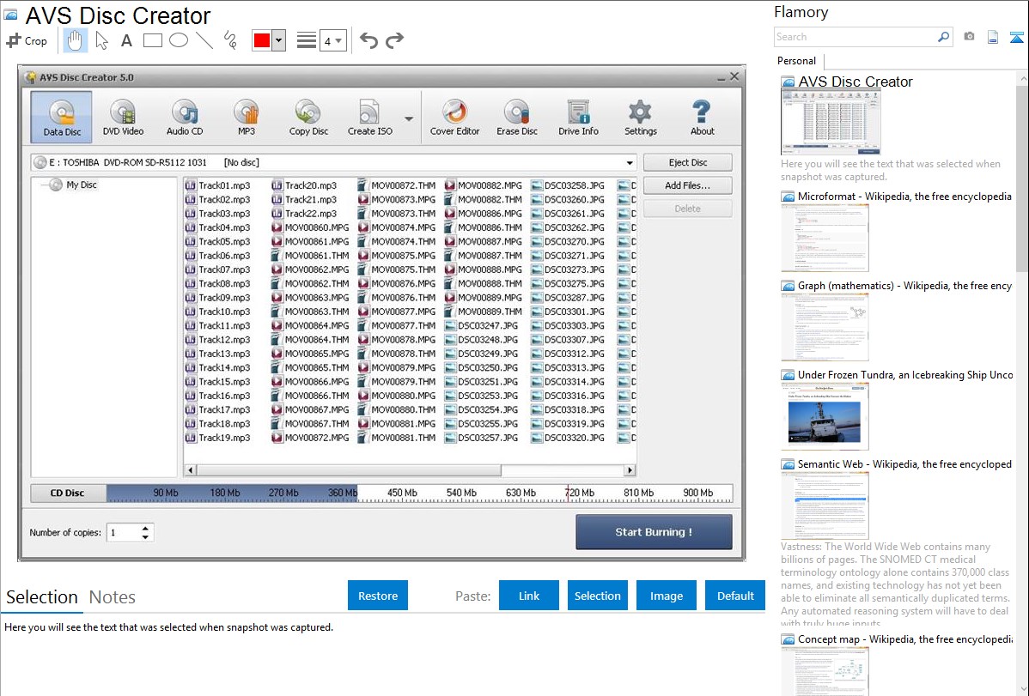Click the Number of copies field
1029x696 pixels.
[124, 533]
